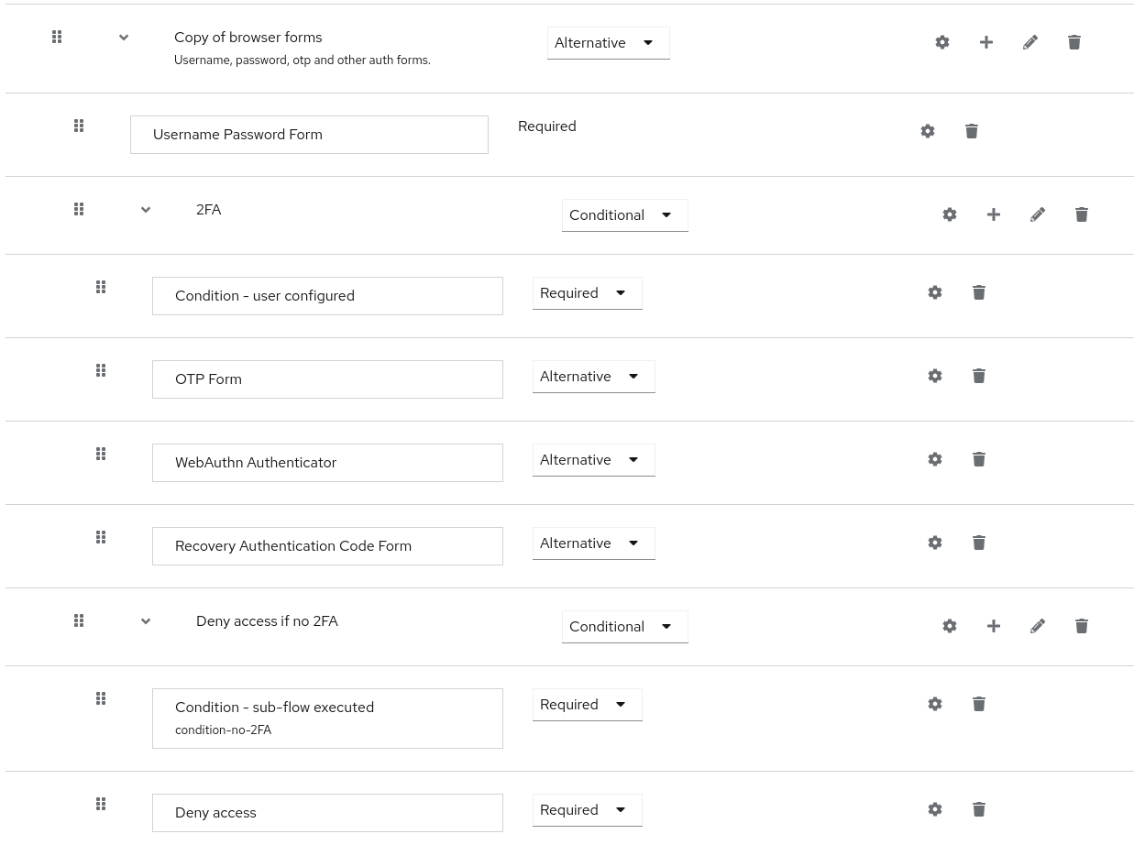
Task: Change requirement for Condition - user configured
Action: pyautogui.click(x=587, y=292)
